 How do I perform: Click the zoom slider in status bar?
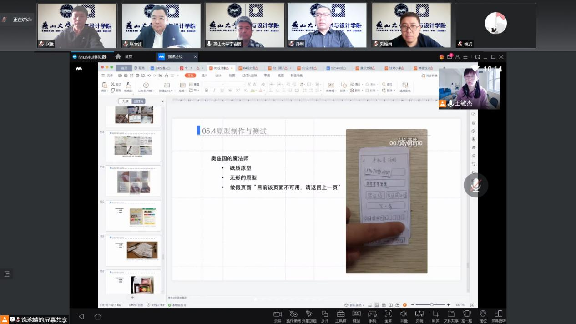(431, 305)
